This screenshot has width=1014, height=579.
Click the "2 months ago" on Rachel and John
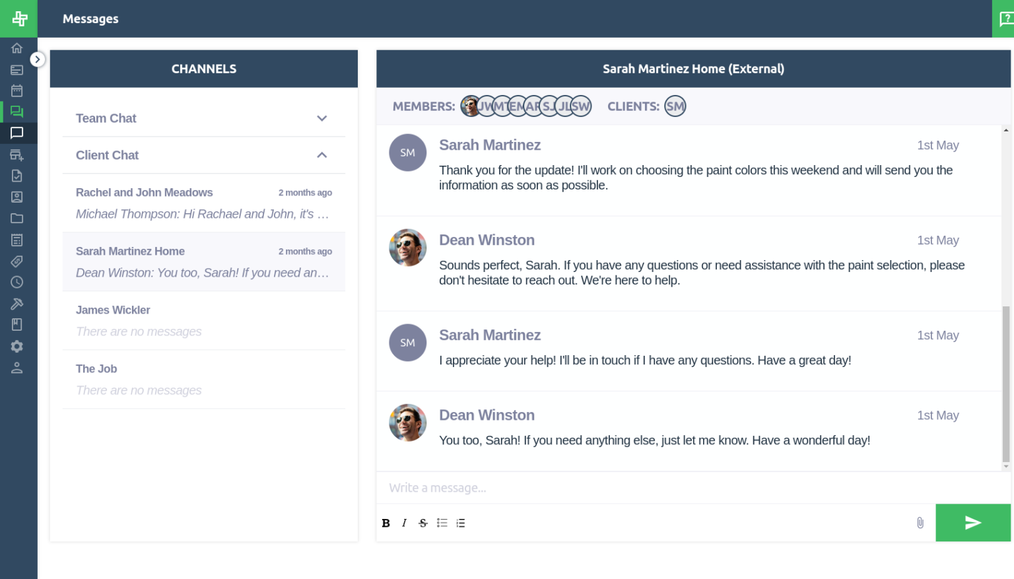point(305,193)
